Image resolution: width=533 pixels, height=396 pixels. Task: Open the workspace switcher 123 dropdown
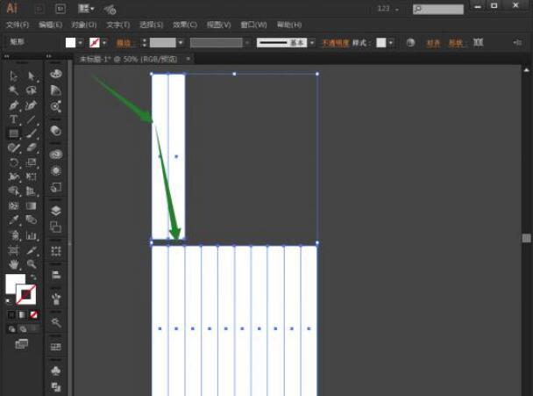tap(387, 9)
